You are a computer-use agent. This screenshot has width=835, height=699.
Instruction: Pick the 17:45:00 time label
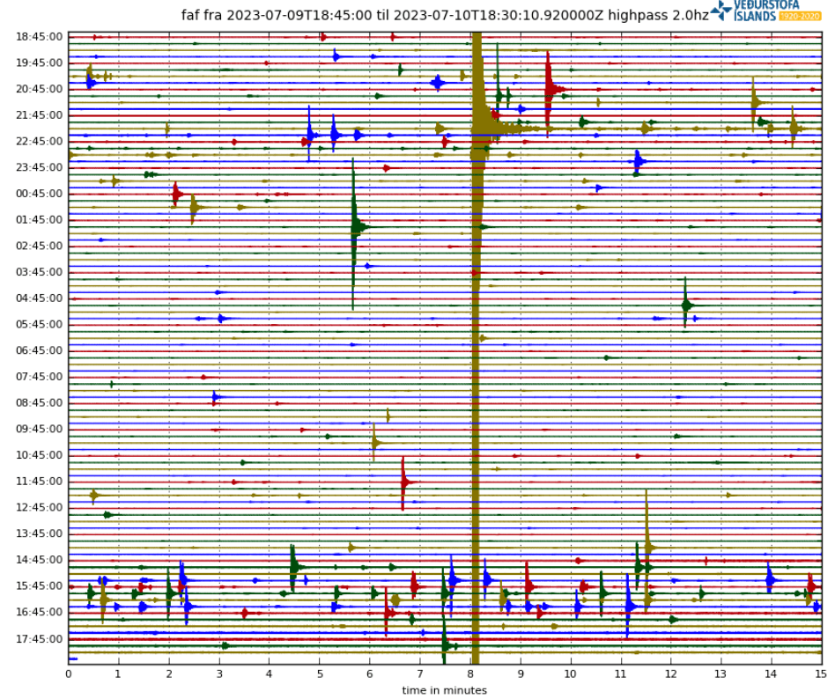(40, 639)
